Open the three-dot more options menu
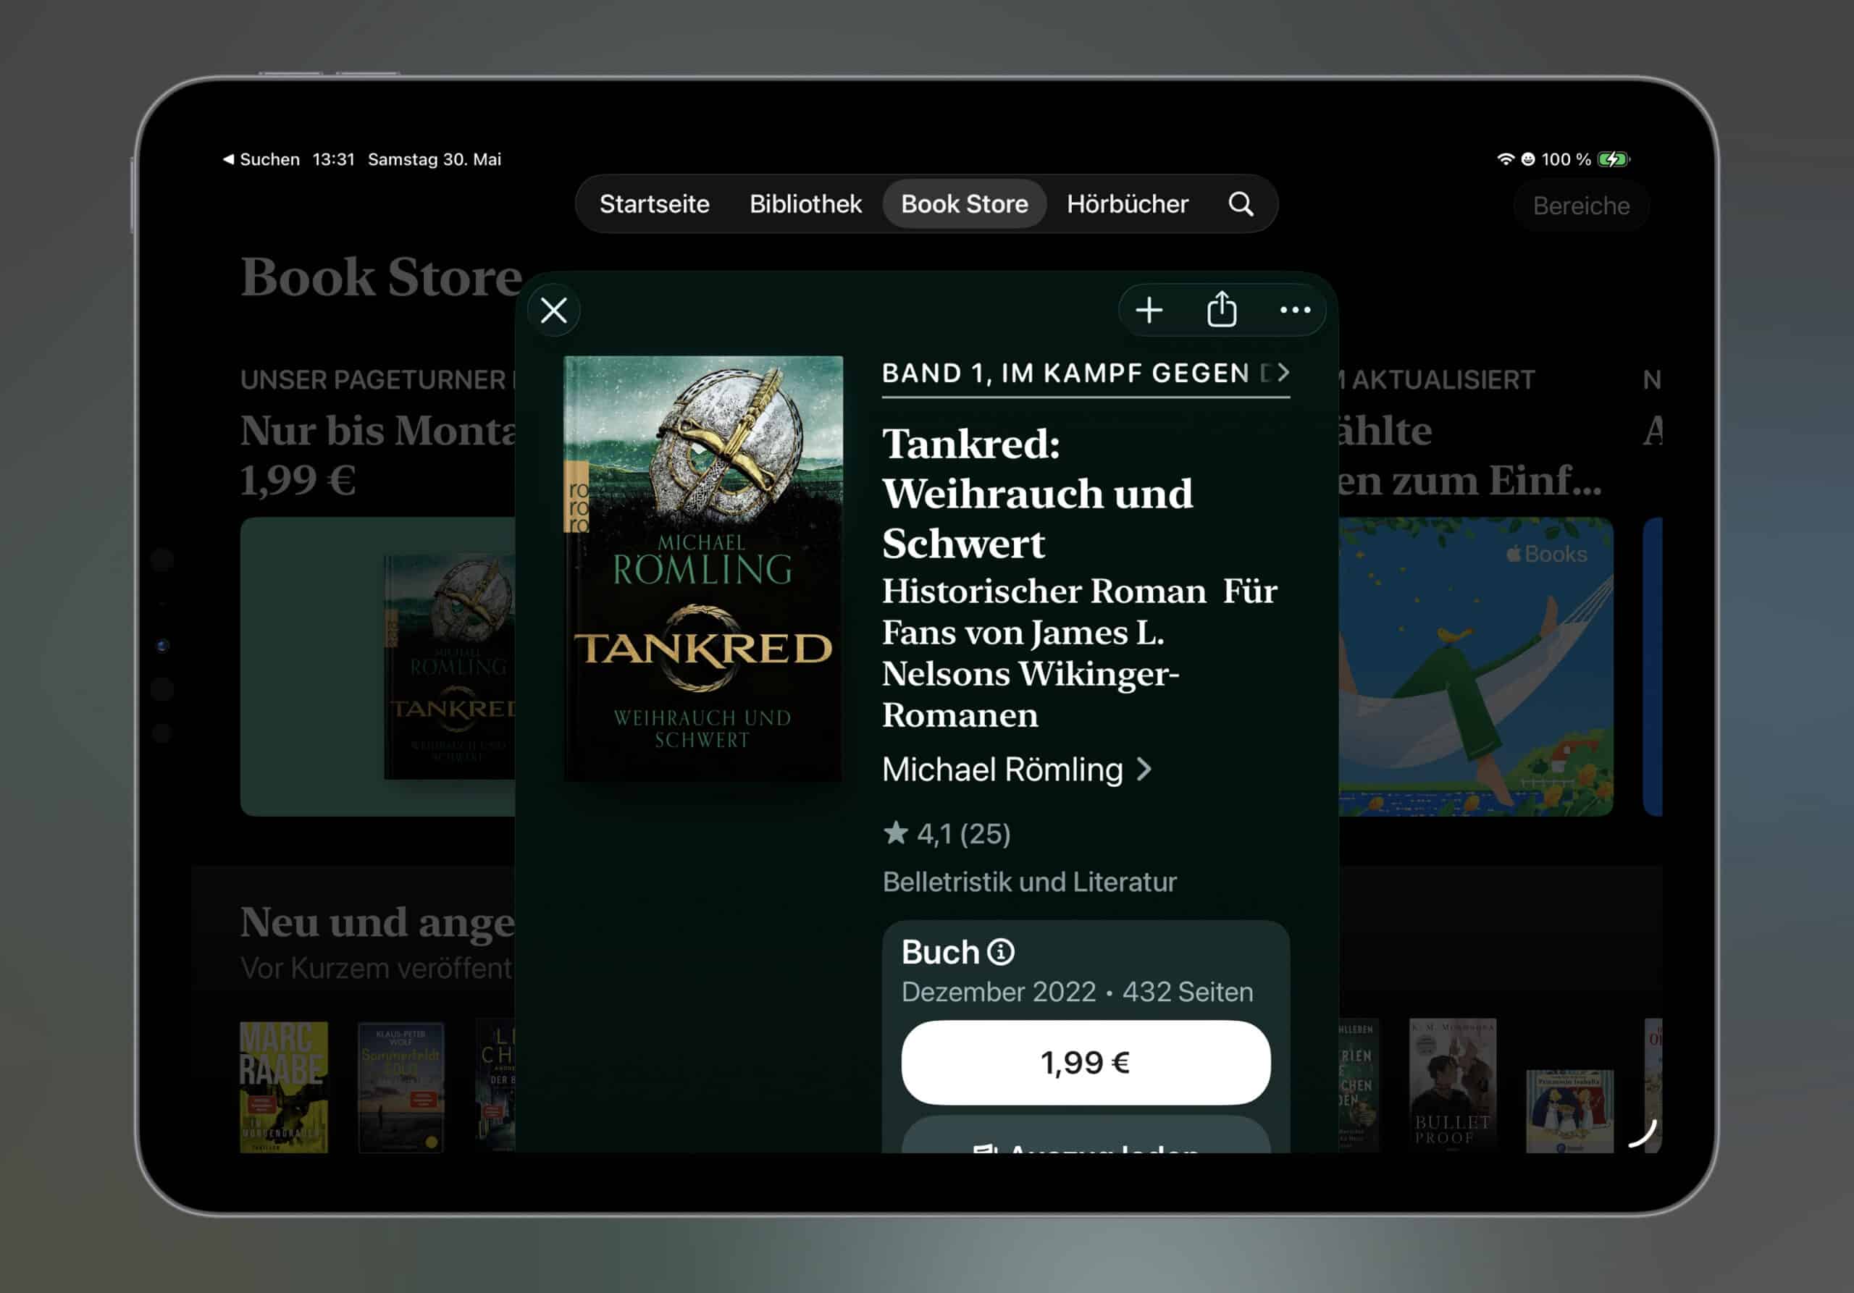The image size is (1854, 1293). pos(1294,310)
